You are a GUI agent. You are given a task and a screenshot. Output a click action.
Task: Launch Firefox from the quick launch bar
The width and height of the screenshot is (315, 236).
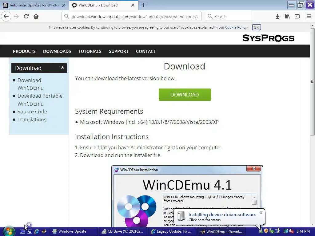pos(44,231)
